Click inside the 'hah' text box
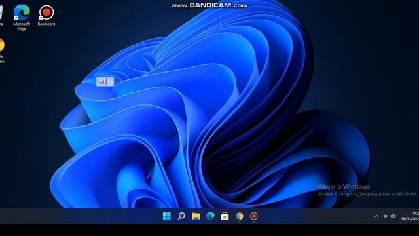The image size is (419, 236). [x=105, y=82]
